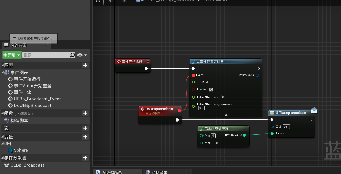Click the Time value field 3.0
The height and width of the screenshot is (174, 341).
coord(208,82)
